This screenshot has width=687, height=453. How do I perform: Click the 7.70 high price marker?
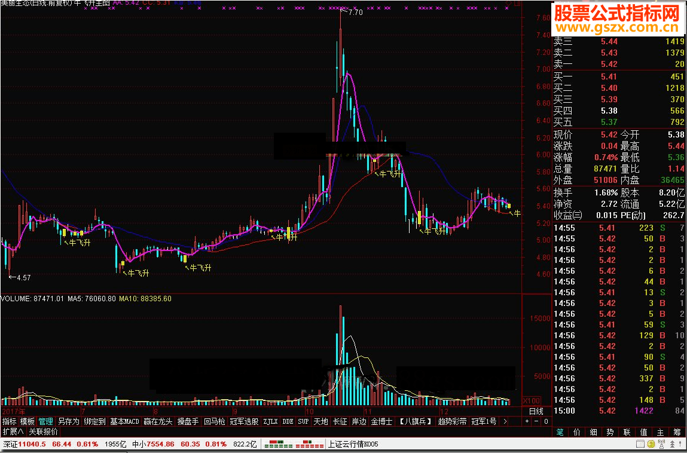pos(355,13)
